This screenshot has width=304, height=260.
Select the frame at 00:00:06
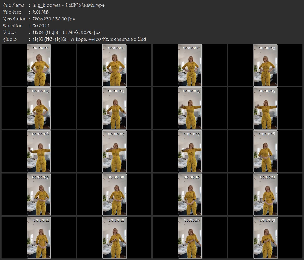pos(39,152)
